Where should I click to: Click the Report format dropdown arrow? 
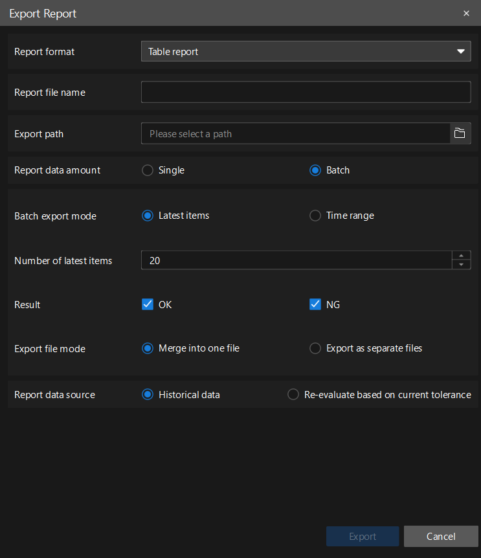pos(460,51)
